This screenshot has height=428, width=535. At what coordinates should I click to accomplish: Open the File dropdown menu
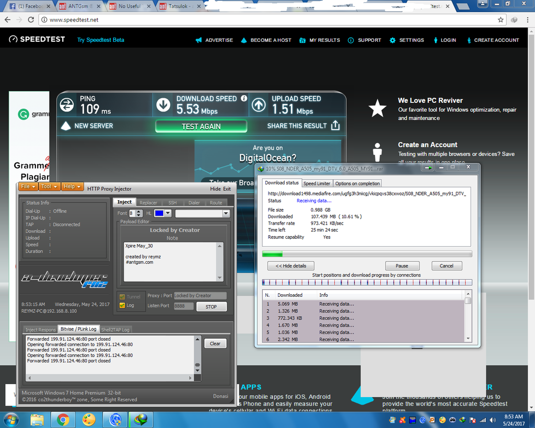[28, 187]
